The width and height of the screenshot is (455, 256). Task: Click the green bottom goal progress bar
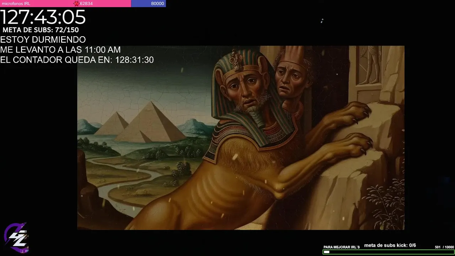[x=389, y=252]
